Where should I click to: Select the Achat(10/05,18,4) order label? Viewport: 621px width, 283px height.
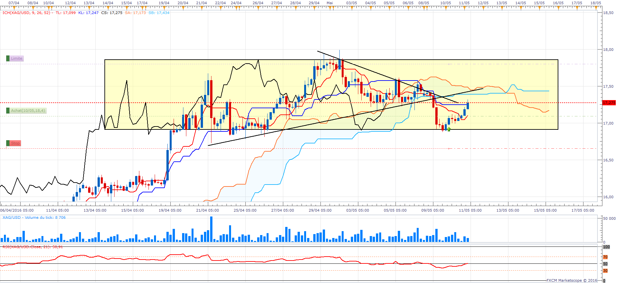pyautogui.click(x=28, y=111)
